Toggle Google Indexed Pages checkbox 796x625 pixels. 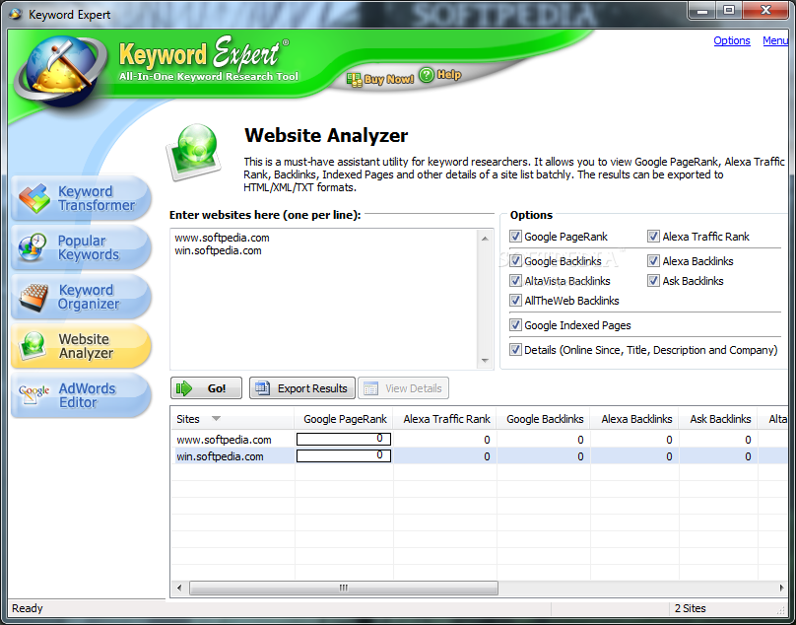[515, 324]
